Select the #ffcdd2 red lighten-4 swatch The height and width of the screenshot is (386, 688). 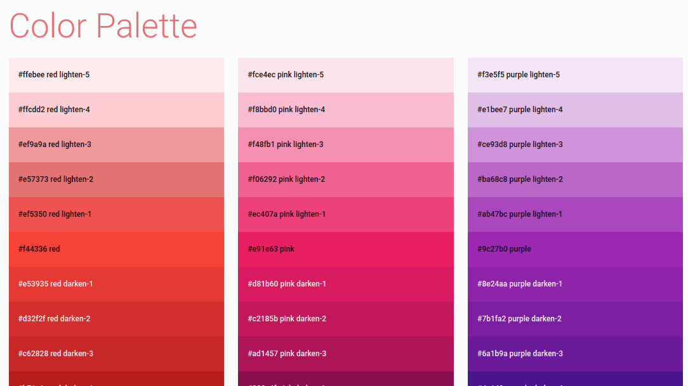(x=116, y=110)
